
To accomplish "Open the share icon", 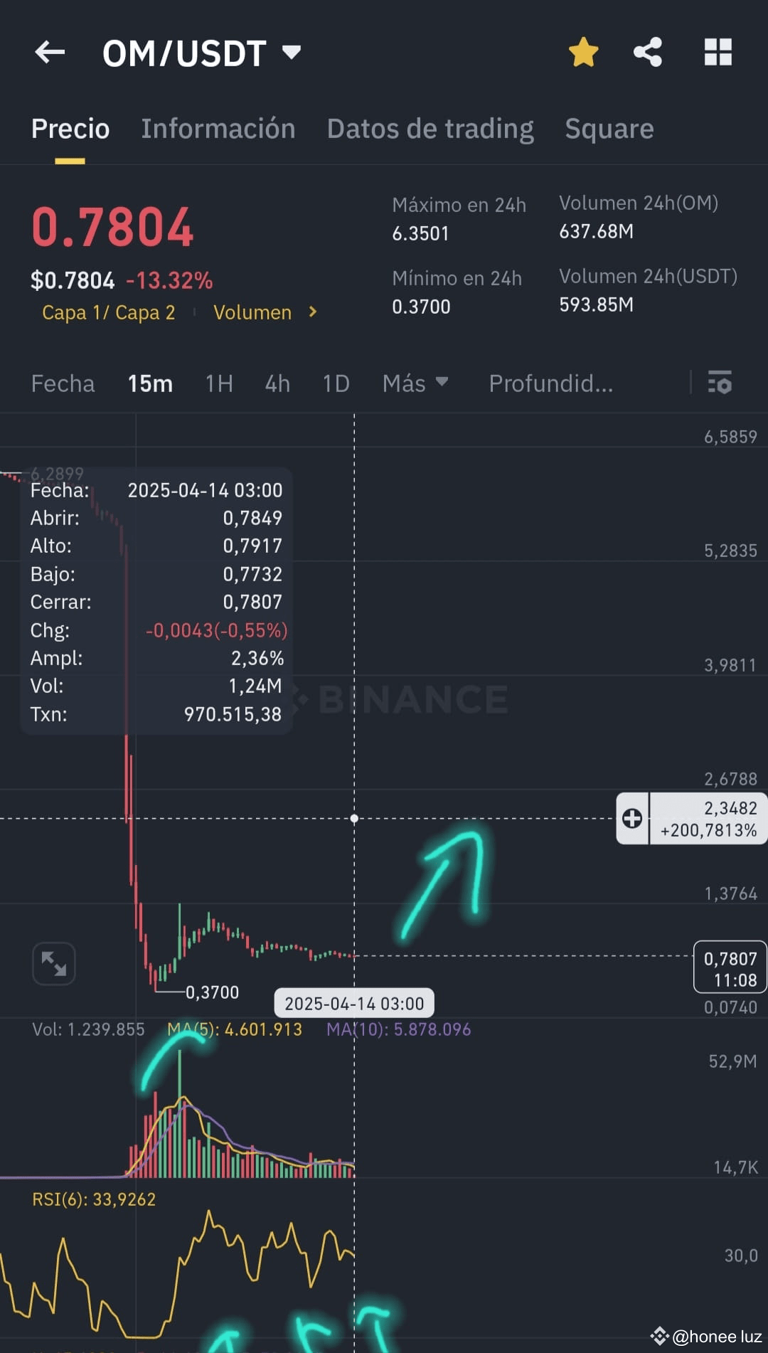I will [x=647, y=52].
